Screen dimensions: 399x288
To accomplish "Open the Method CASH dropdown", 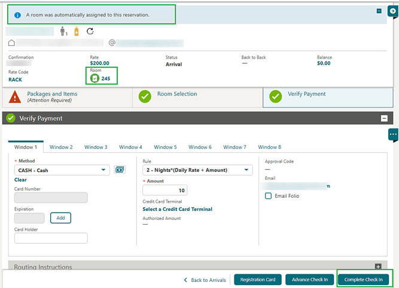I will [x=62, y=170].
